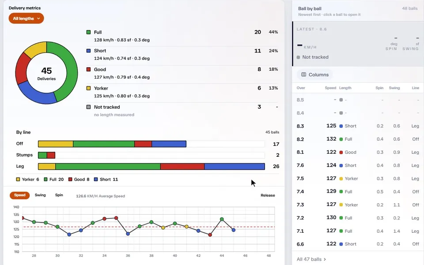424x265 pixels.
Task: Open ball 8.3 row in list
Action: tap(358, 126)
